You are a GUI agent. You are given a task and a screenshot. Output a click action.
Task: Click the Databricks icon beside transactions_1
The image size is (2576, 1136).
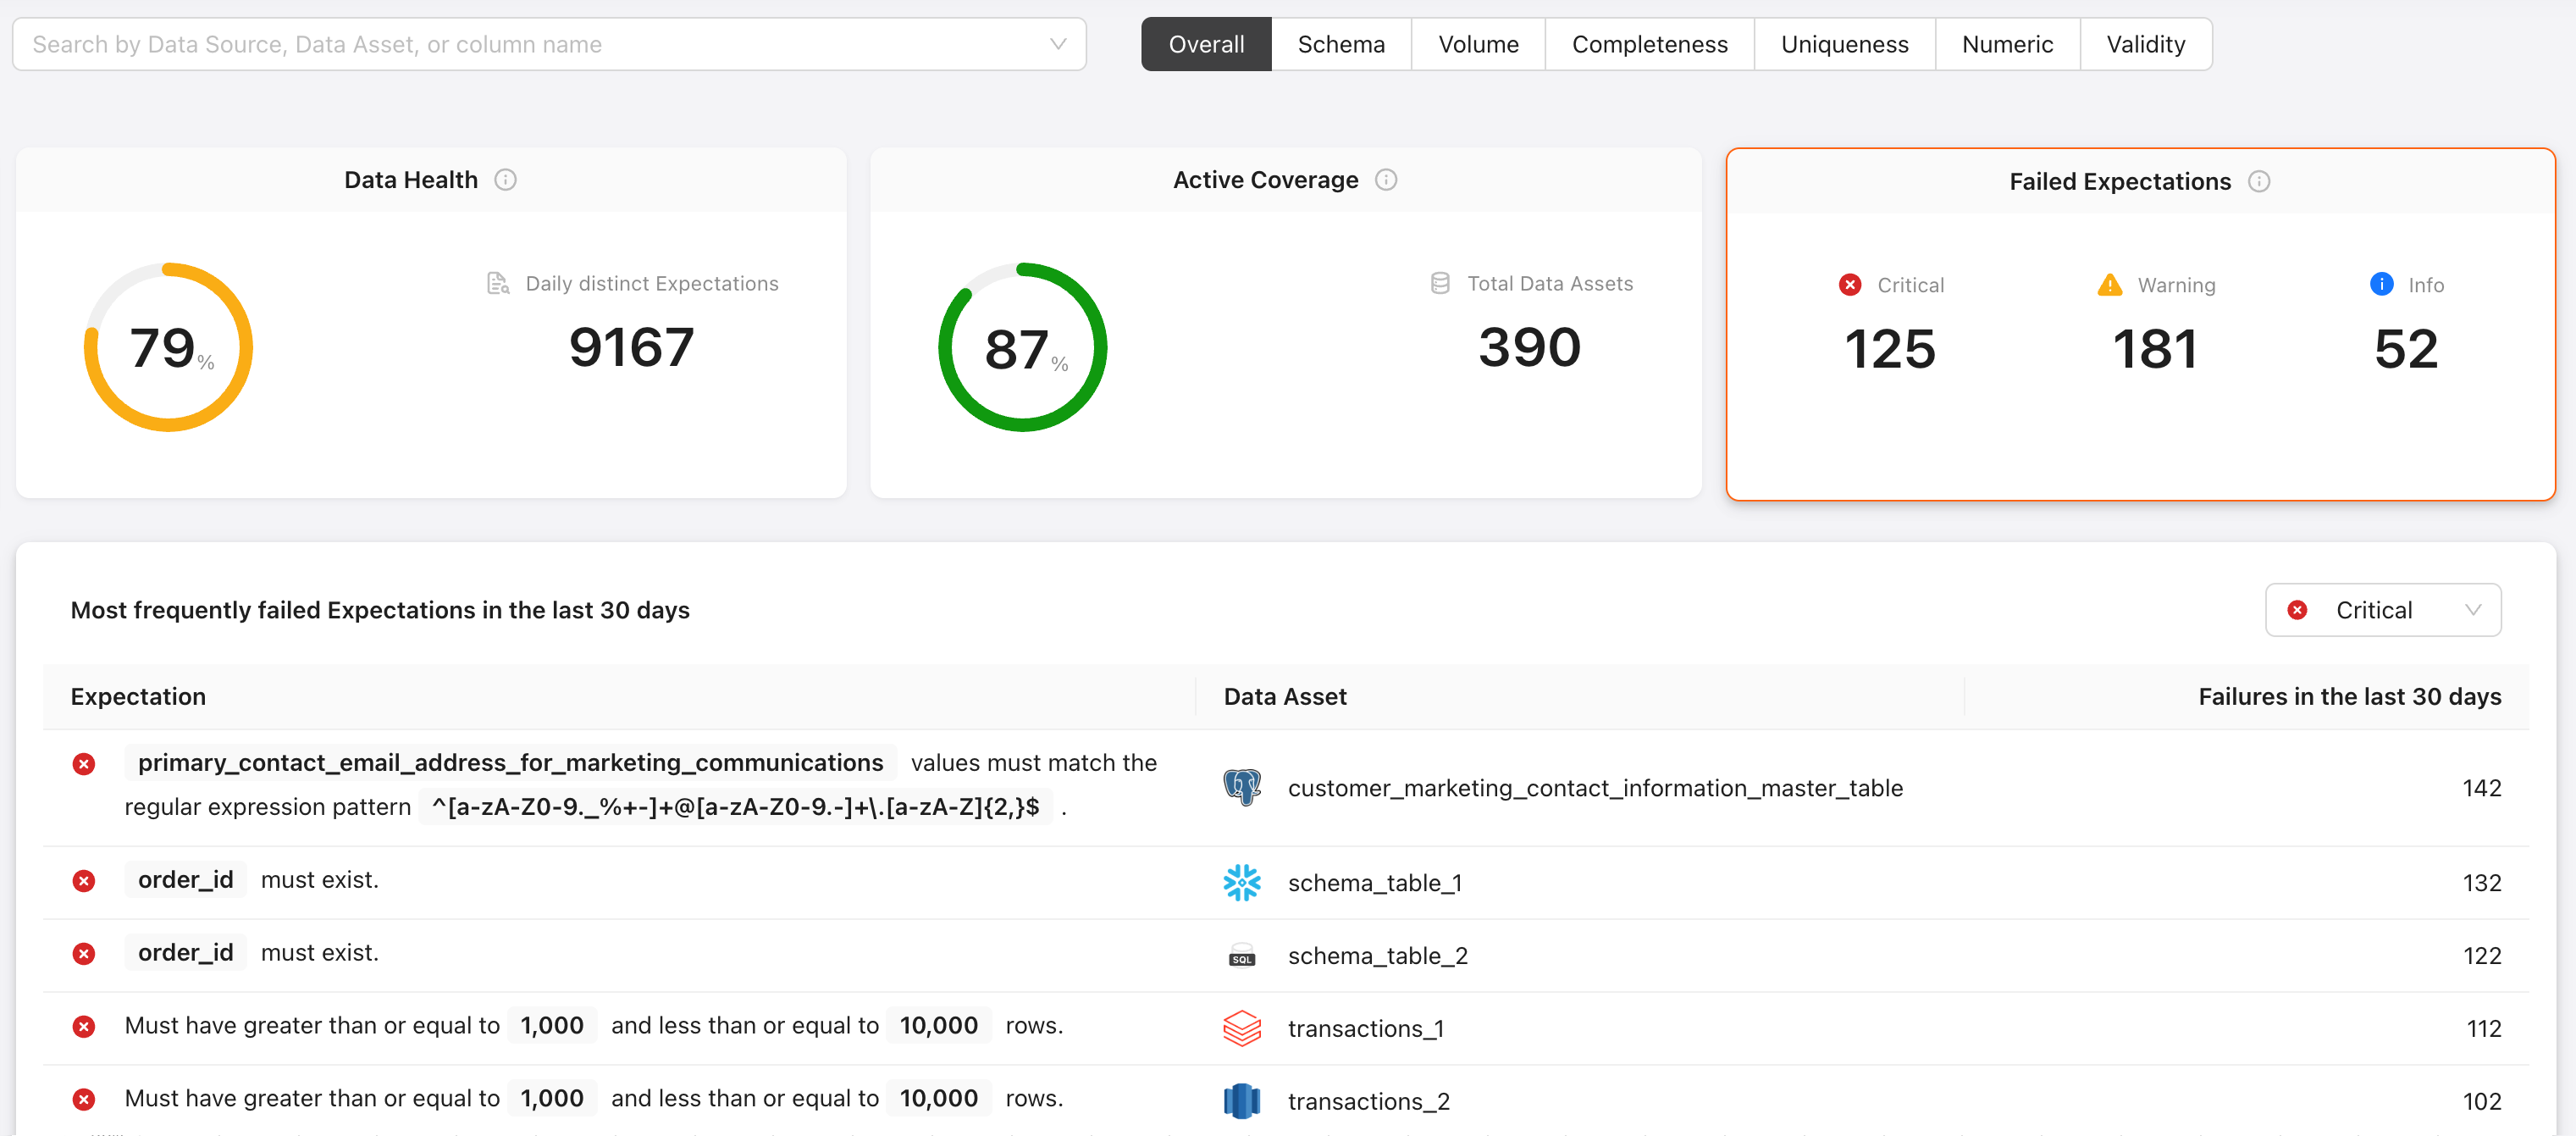[x=1241, y=1028]
